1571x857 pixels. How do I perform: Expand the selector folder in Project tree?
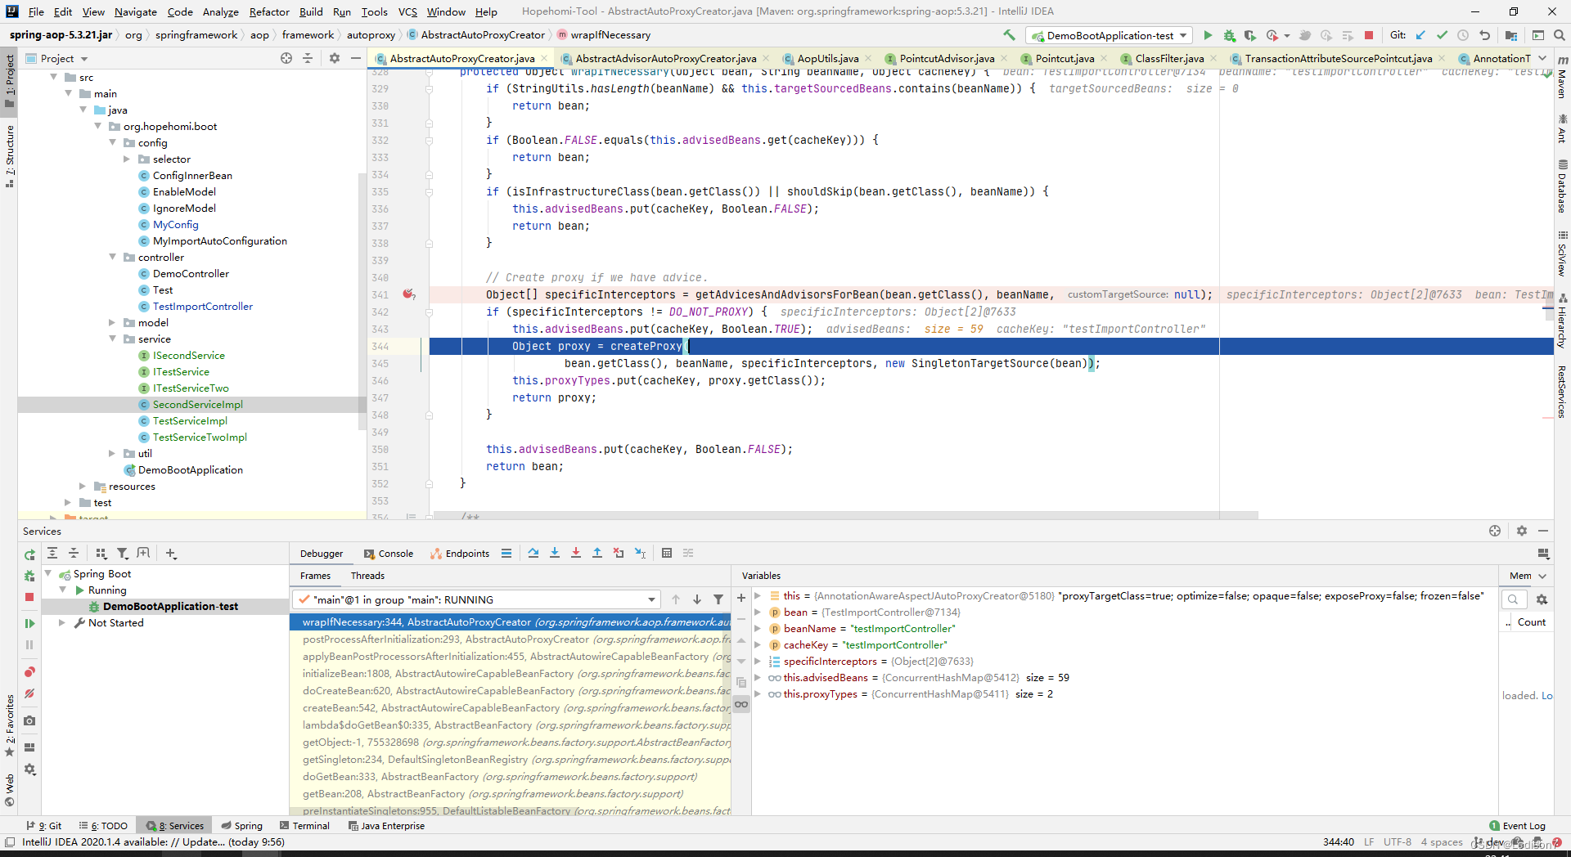click(x=127, y=159)
